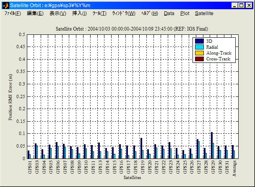255x187 pixels.
Task: Maximize the Satellite Orbit window
Action: tap(242, 5)
